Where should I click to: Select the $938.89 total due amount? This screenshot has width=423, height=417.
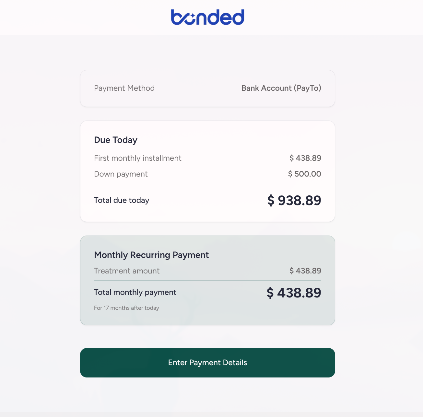pos(294,200)
